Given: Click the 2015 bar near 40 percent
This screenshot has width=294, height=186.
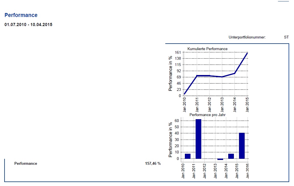Looking at the screenshot, I should tap(242, 146).
